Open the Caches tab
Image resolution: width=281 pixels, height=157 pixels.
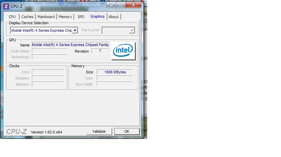pyautogui.click(x=27, y=17)
